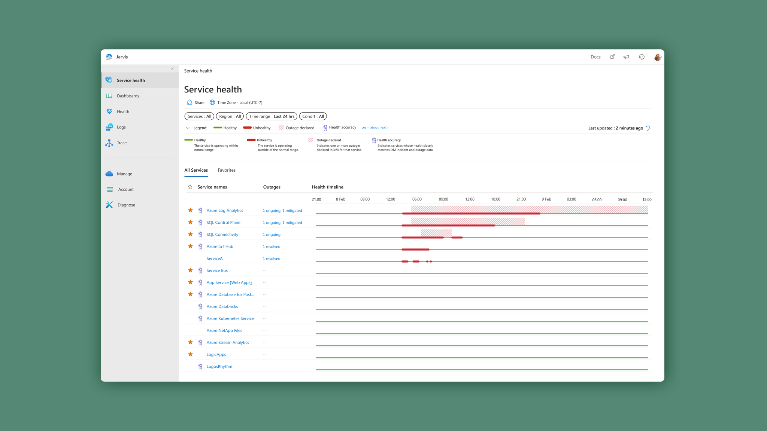Screen dimensions: 767x431
Task: Open Trace in the sidebar
Action: pyautogui.click(x=121, y=143)
